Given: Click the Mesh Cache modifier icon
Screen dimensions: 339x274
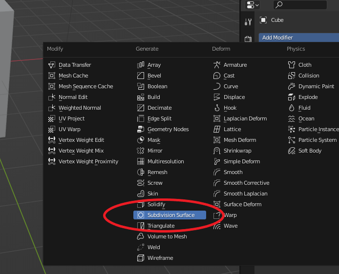Looking at the screenshot, I should tap(52, 76).
